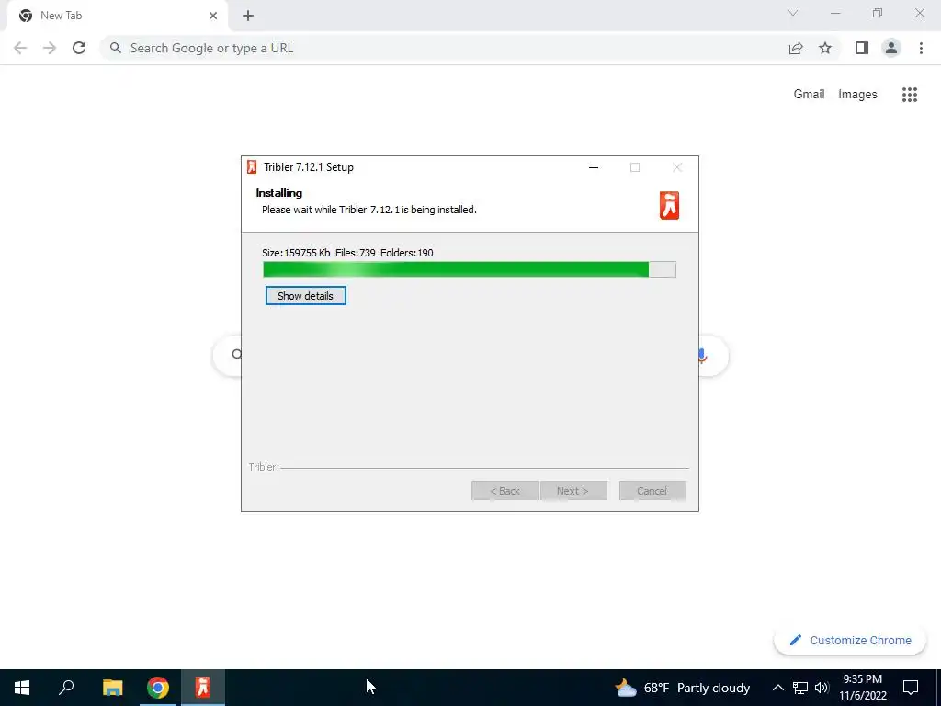This screenshot has width=941, height=706.
Task: Click the volume tray icon
Action: click(x=822, y=688)
